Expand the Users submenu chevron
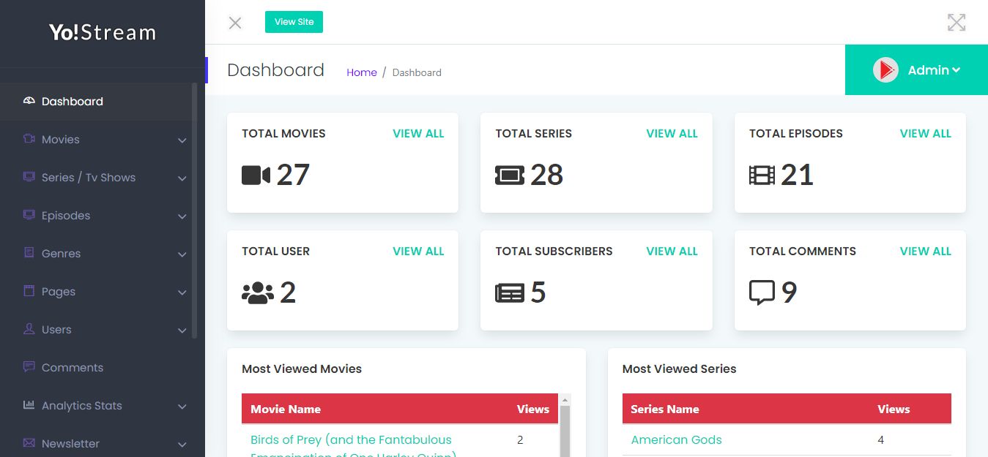 click(x=182, y=331)
